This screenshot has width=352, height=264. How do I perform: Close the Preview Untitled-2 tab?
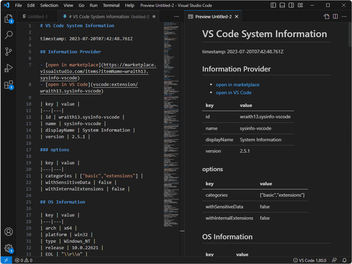(237, 16)
